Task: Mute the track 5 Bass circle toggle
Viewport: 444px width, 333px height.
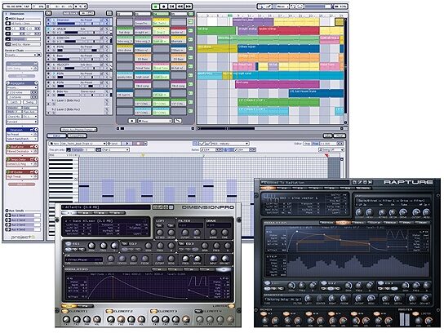Action: pyautogui.click(x=49, y=55)
